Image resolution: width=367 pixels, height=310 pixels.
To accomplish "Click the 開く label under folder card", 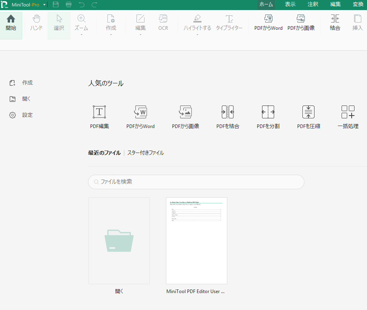I will tap(119, 291).
